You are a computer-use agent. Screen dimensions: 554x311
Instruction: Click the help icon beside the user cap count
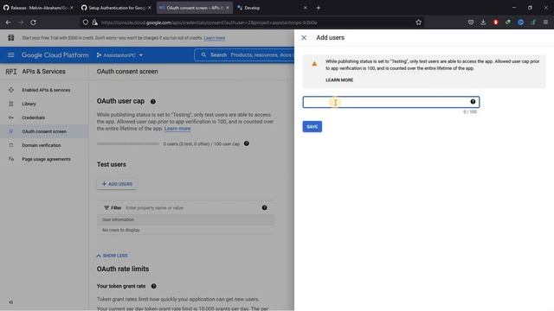point(247,143)
